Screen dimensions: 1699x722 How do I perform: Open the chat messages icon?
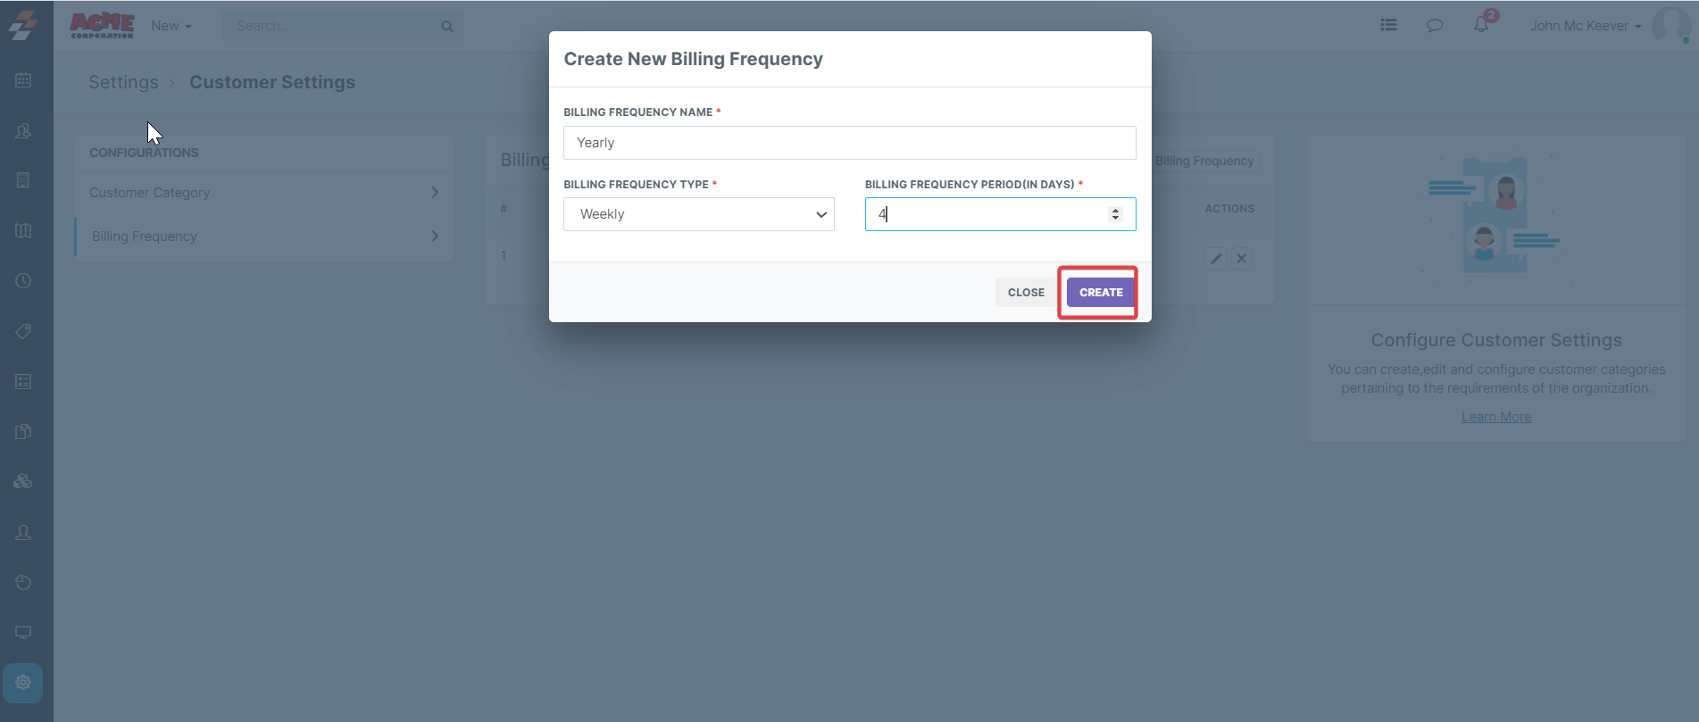tap(1435, 25)
